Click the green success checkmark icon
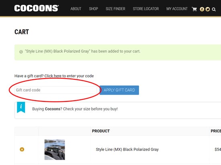This screenshot has width=221, height=165. (21, 52)
